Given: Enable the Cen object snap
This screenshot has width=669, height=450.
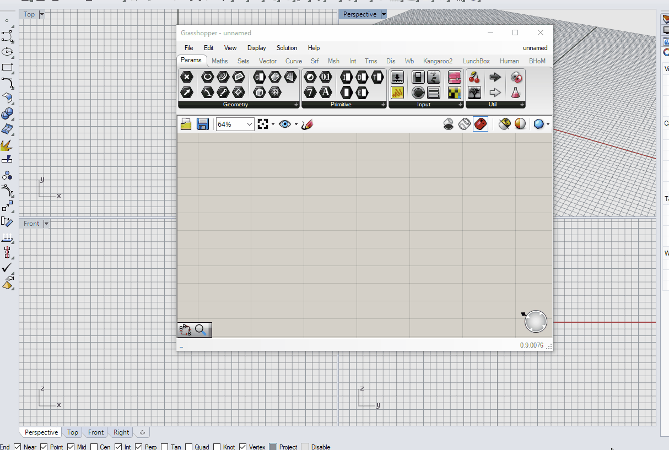Looking at the screenshot, I should [x=94, y=446].
